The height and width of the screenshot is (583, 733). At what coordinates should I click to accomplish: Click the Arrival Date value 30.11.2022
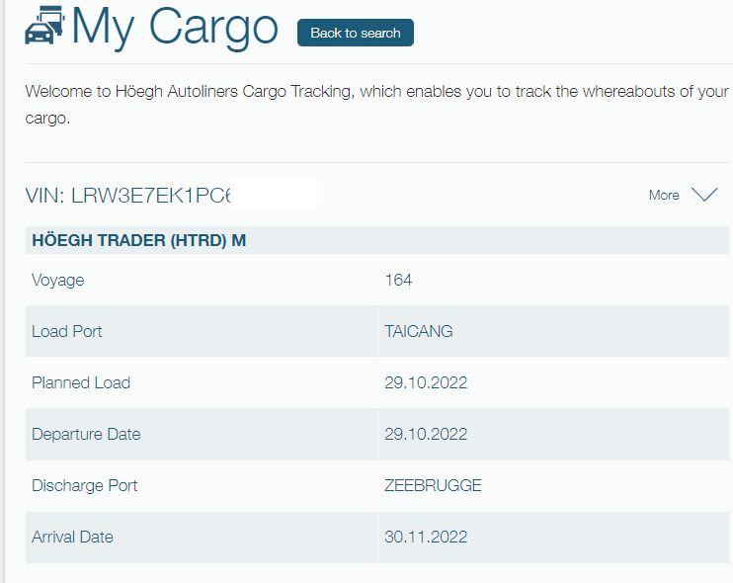click(426, 538)
